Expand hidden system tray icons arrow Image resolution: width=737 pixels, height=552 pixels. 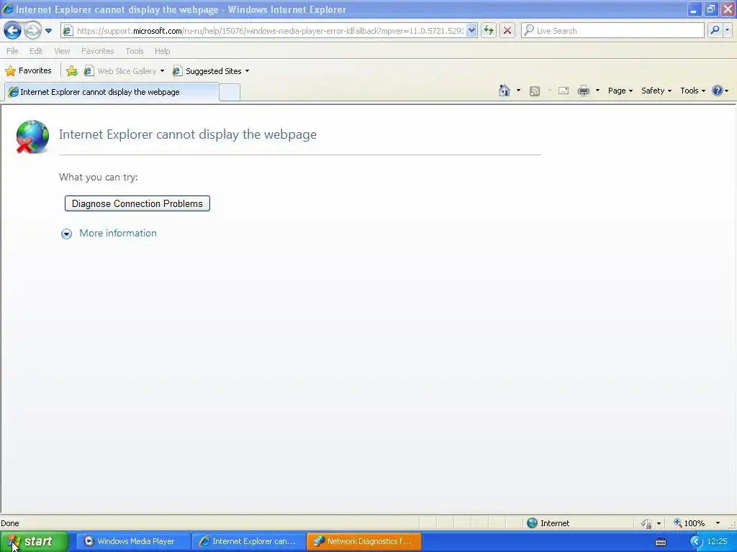coord(696,542)
